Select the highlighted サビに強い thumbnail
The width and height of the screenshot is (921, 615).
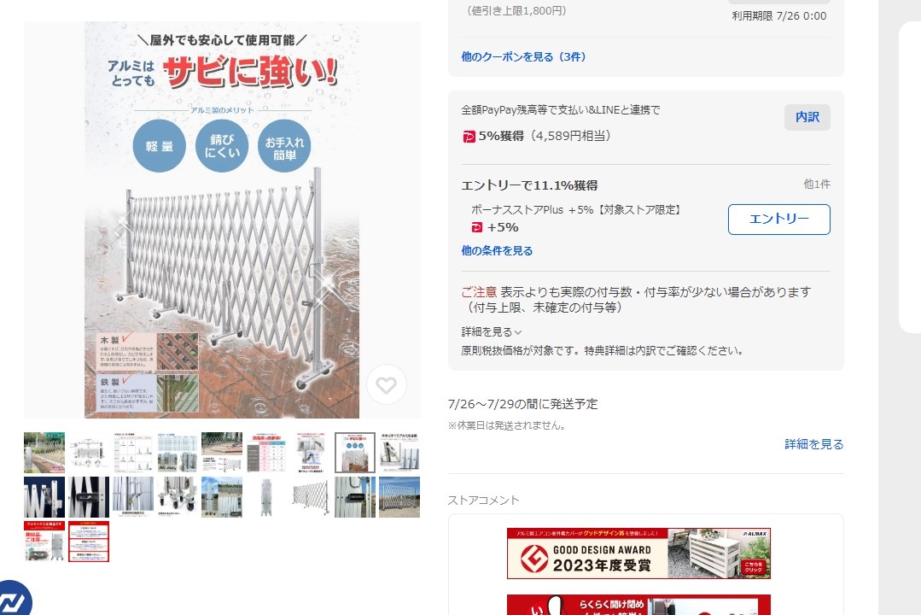click(355, 453)
